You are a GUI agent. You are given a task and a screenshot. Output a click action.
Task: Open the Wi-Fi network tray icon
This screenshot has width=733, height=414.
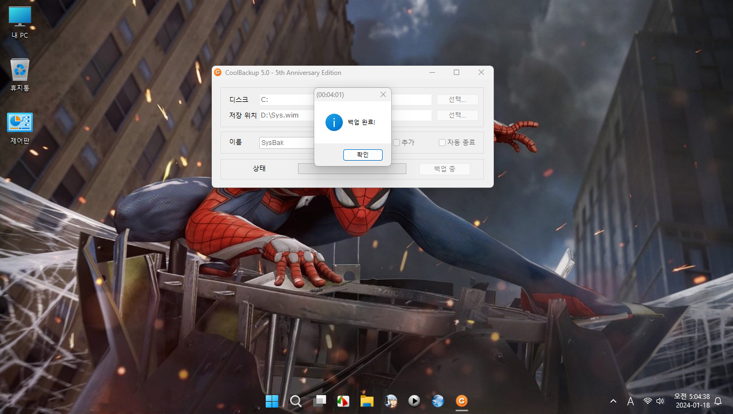click(x=647, y=401)
